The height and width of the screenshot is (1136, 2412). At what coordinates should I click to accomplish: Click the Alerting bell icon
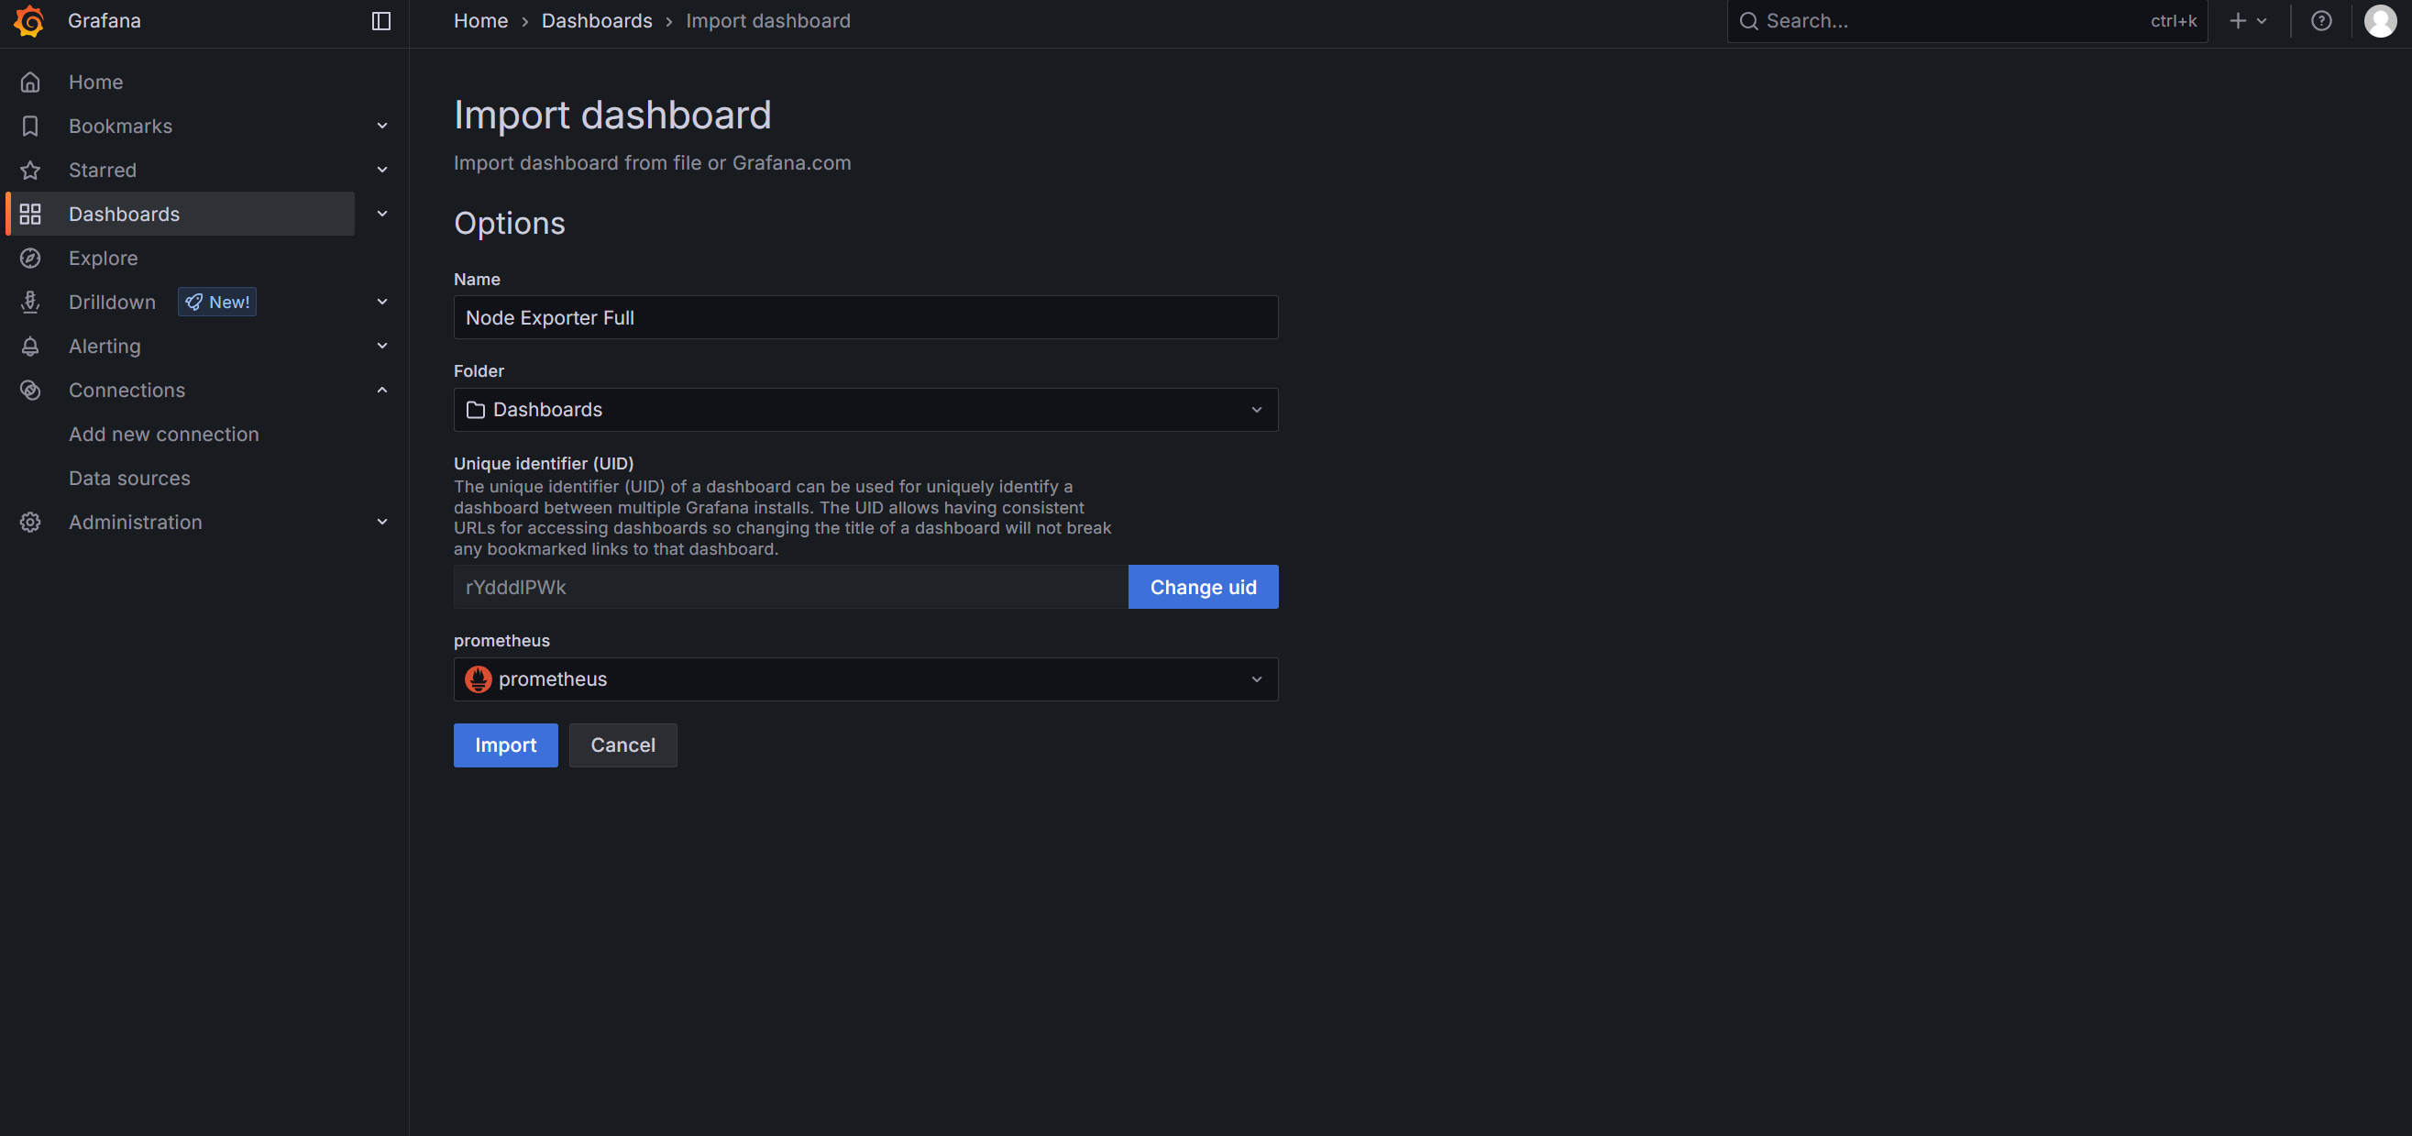[x=30, y=347]
